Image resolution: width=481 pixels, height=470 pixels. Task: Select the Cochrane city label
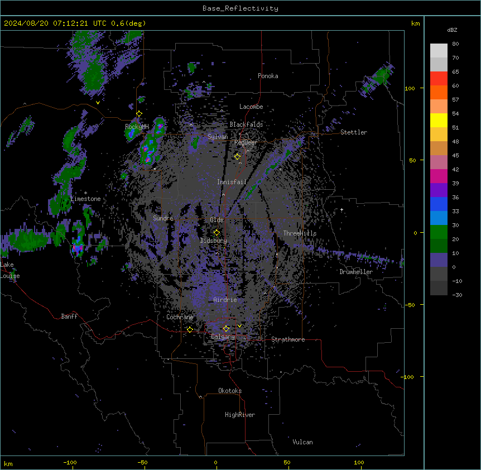(180, 317)
